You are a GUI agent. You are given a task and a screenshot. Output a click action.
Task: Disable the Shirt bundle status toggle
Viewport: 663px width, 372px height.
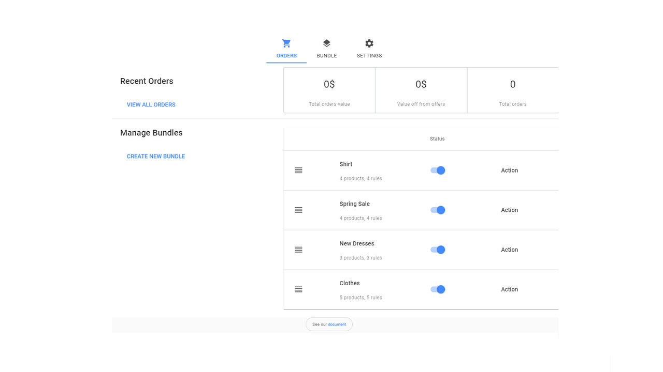[x=437, y=170]
